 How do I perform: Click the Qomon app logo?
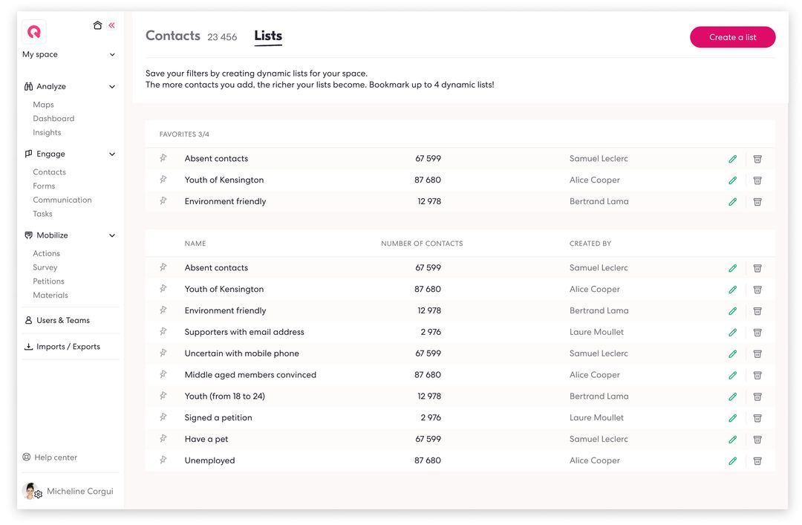point(33,32)
